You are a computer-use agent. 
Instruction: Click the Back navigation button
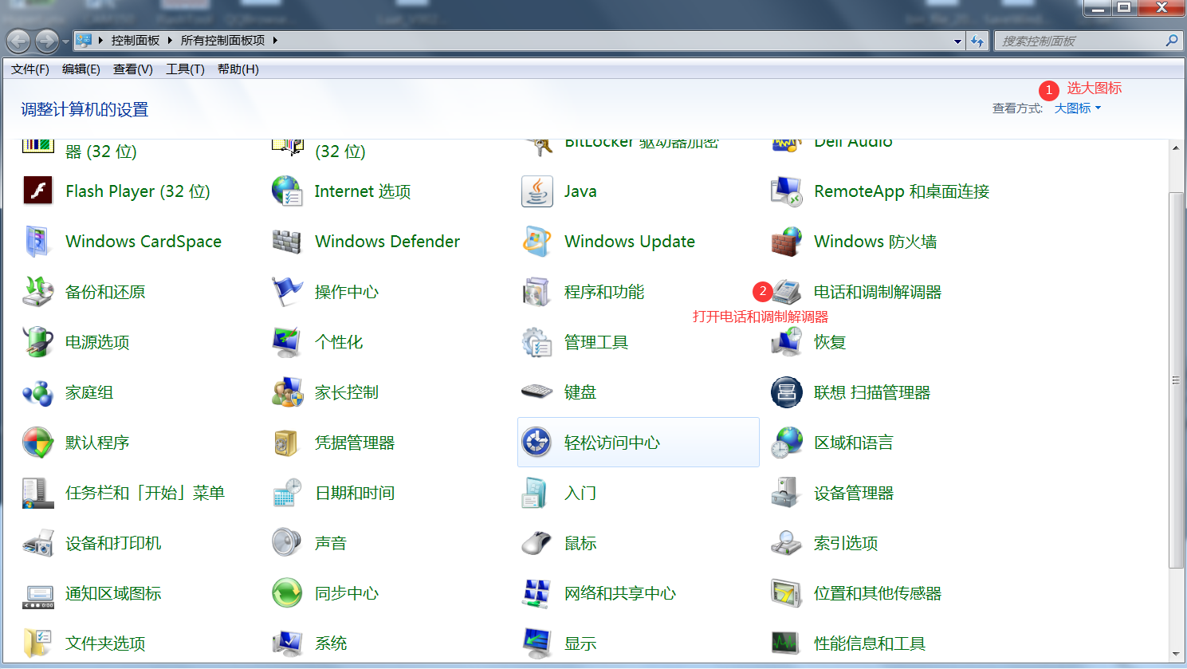(x=19, y=41)
